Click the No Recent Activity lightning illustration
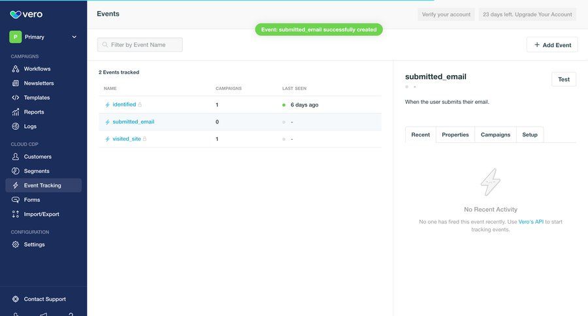 pos(490,182)
